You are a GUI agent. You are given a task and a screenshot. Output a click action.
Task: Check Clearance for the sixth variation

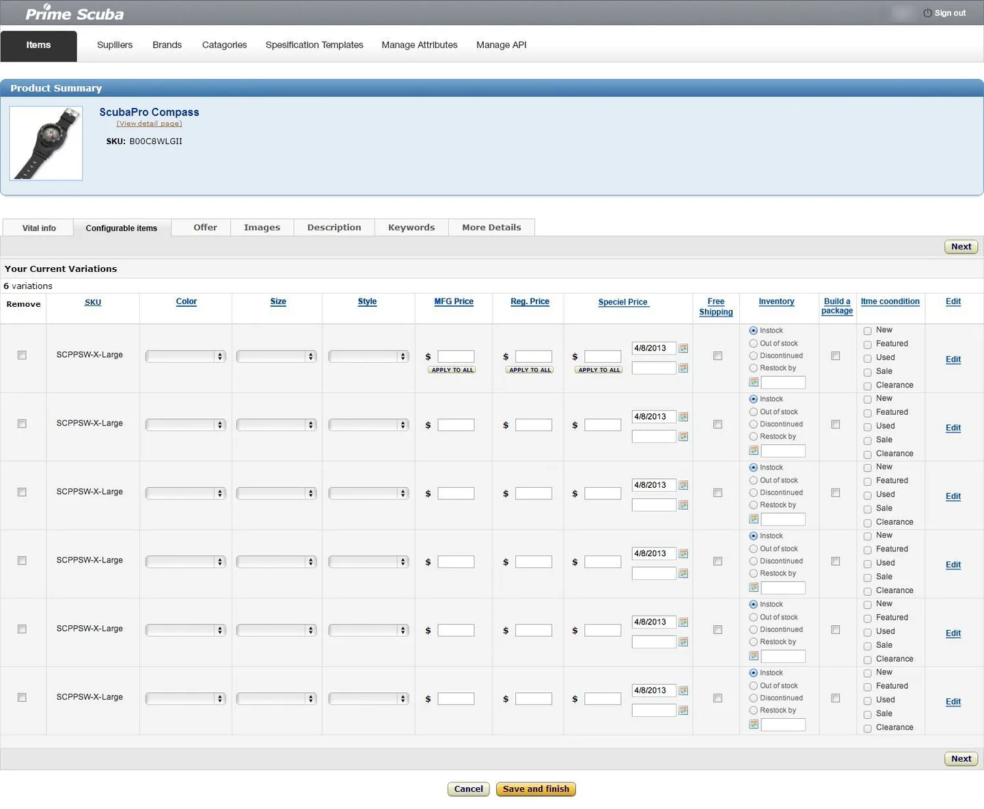click(867, 728)
